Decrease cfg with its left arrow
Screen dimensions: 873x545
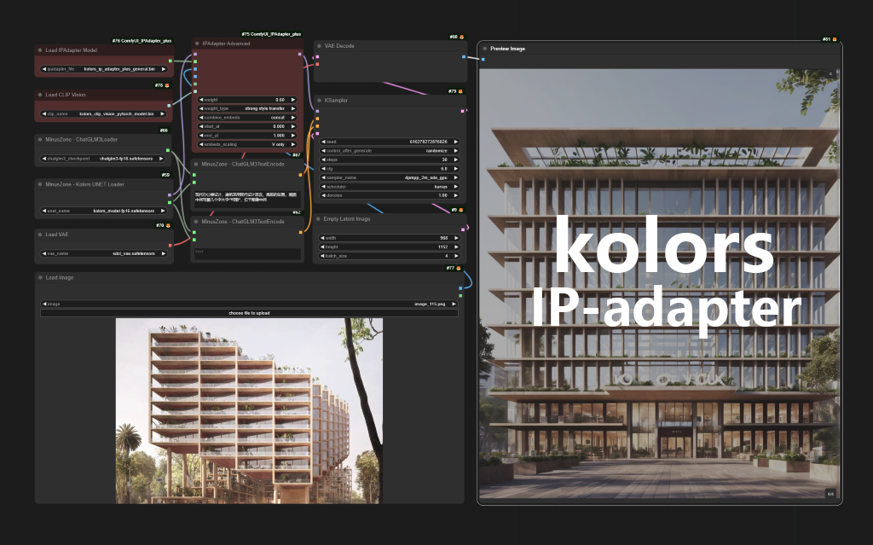pyautogui.click(x=323, y=169)
